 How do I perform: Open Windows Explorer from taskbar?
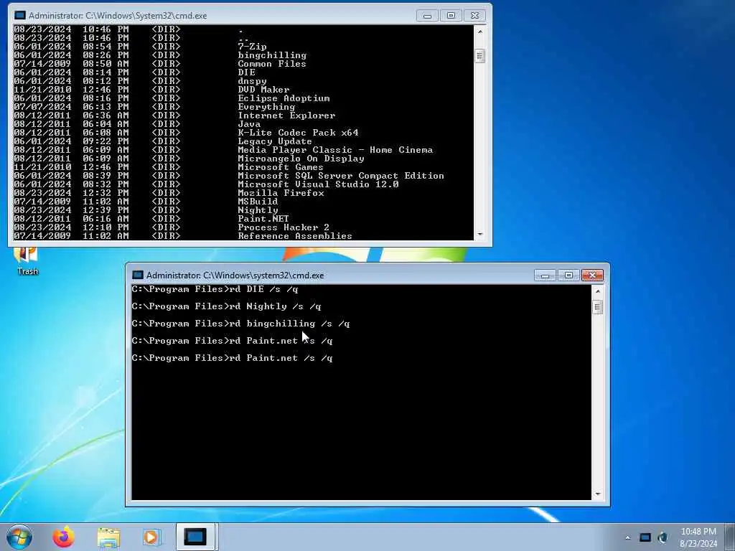(108, 537)
